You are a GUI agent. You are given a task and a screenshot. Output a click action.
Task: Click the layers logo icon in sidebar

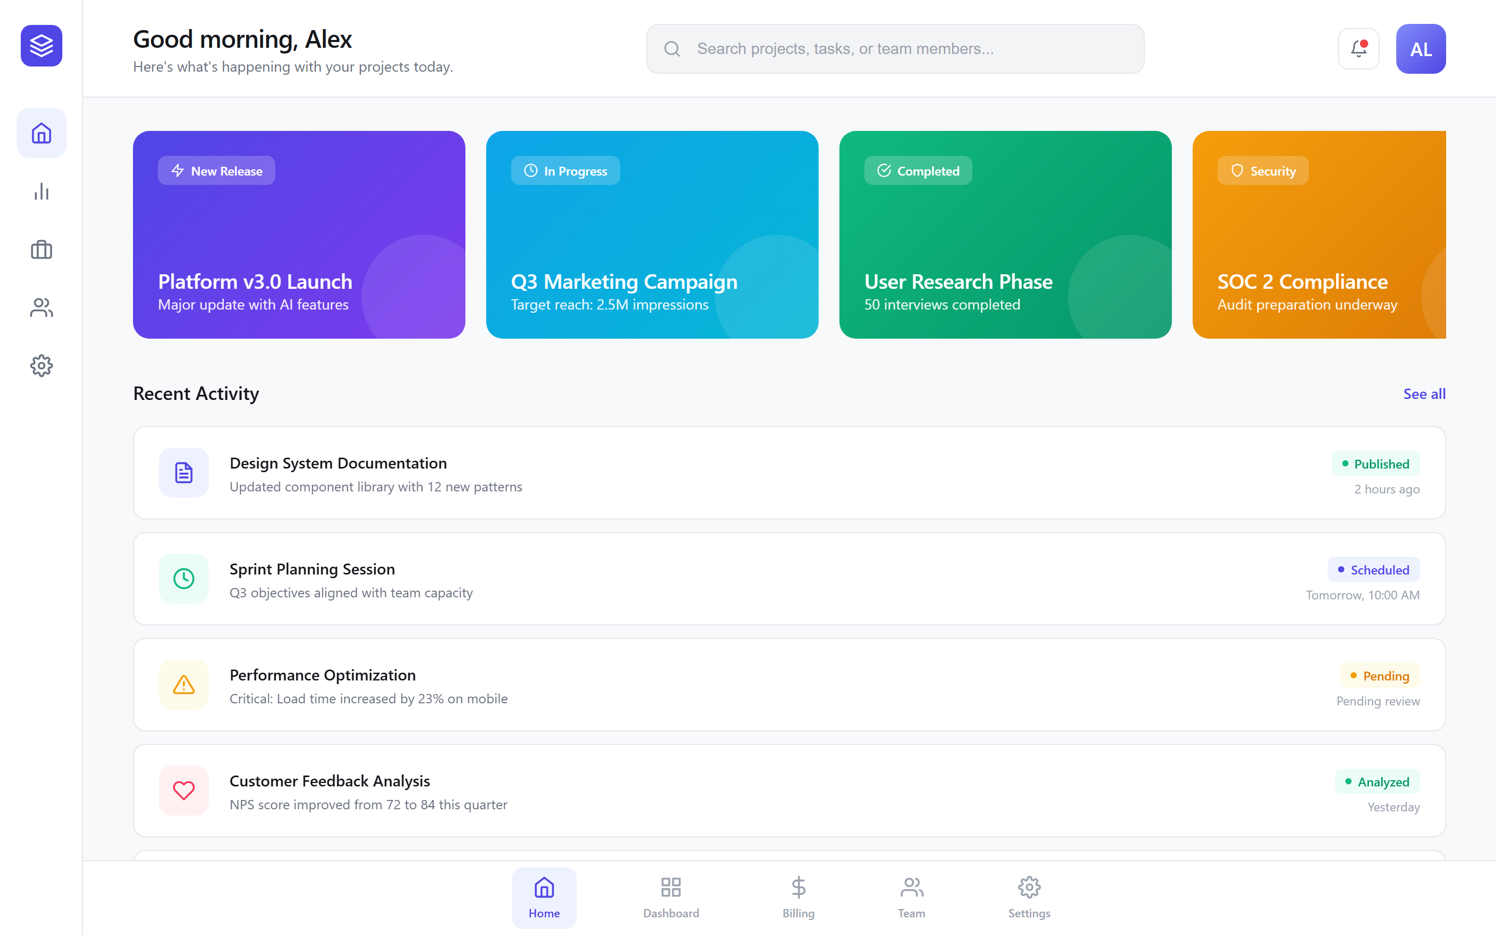42,46
